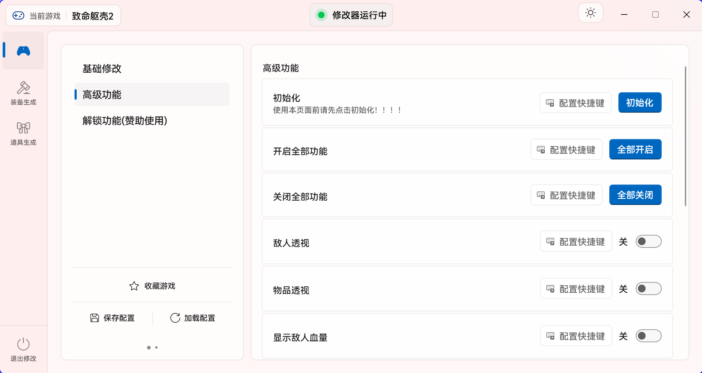
Task: Open the game controller sidebar tab
Action: click(x=23, y=51)
